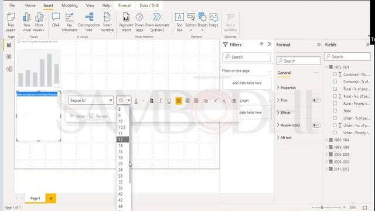Underline the selected text

(169, 101)
